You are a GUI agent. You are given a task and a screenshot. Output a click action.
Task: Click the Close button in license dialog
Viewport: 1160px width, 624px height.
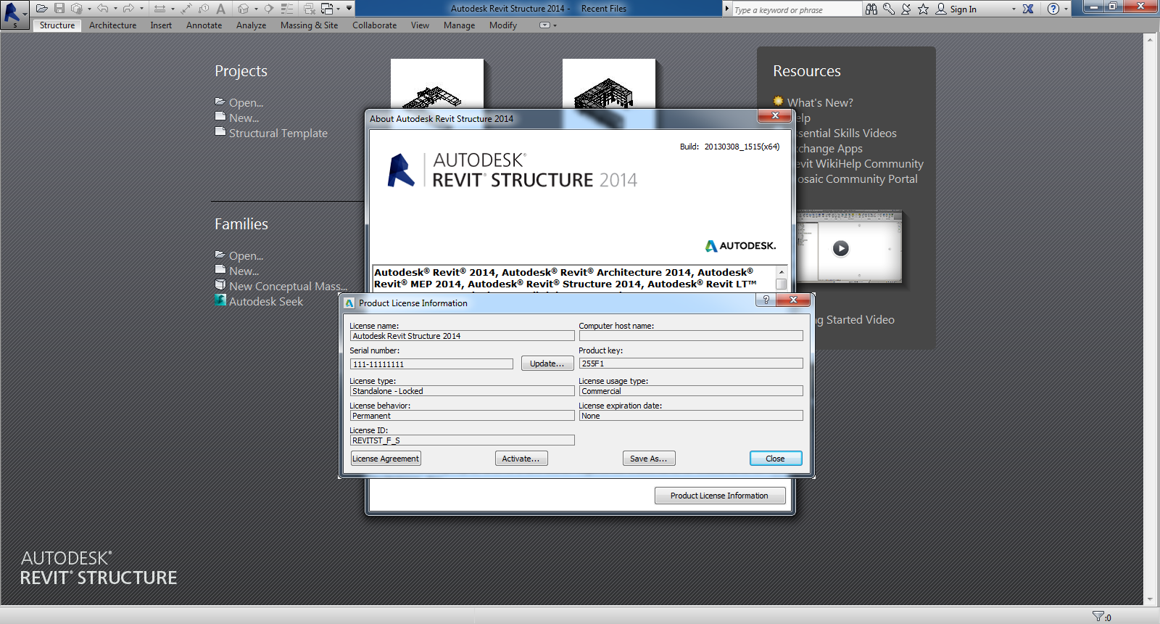(776, 459)
